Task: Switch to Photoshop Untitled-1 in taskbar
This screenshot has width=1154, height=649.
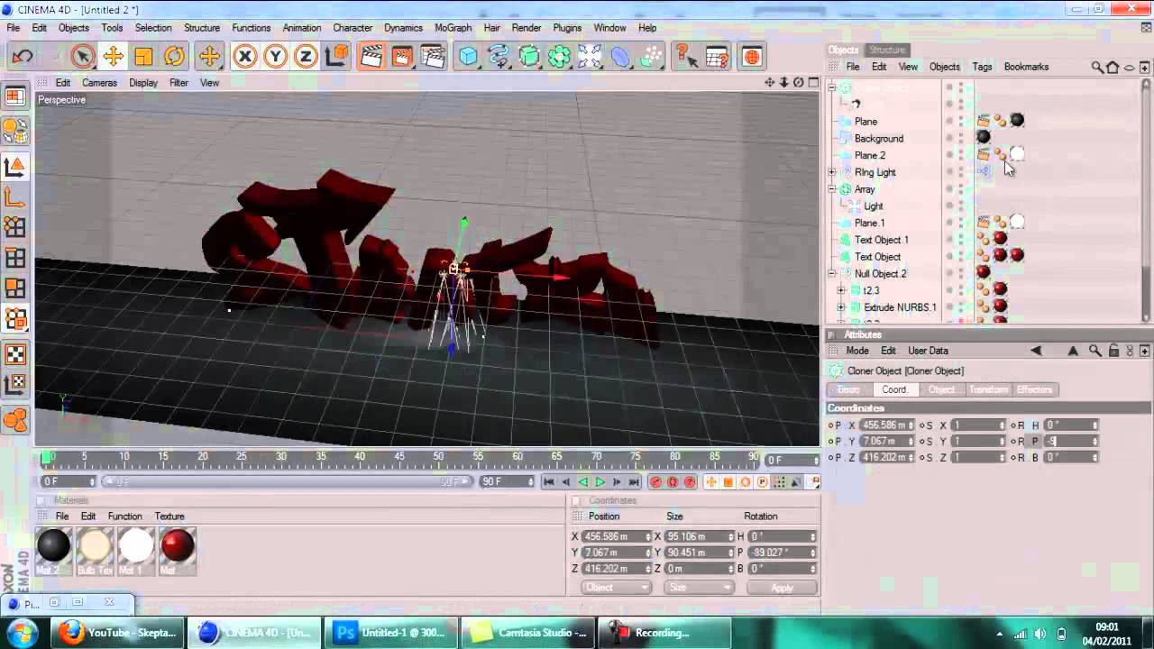Action: (389, 633)
